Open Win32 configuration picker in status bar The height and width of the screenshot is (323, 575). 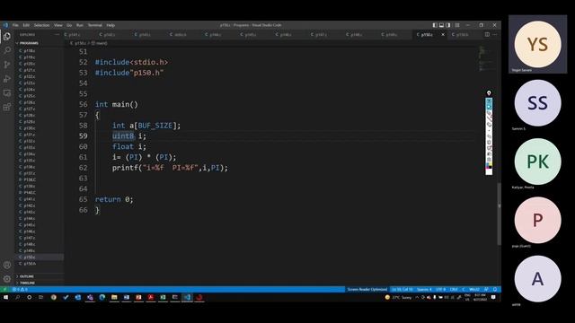tap(474, 289)
